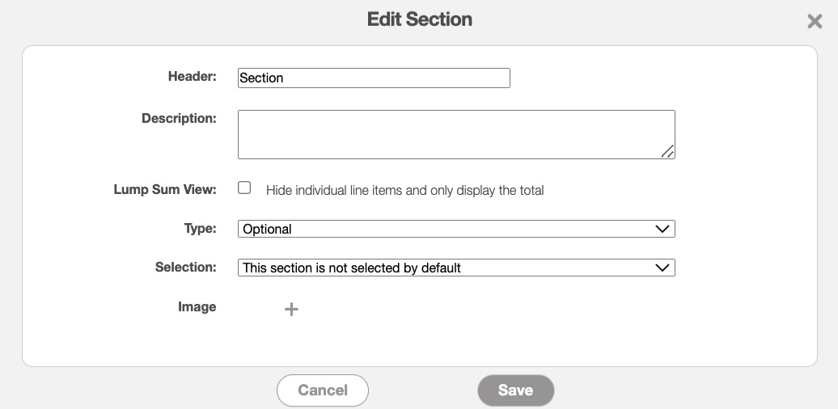Click the 'Edit Section' dialog title
Viewport: 838px width, 409px height.
(x=419, y=19)
